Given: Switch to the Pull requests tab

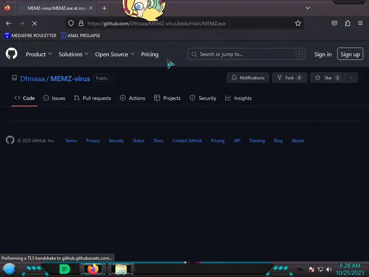Looking at the screenshot, I should (93, 98).
